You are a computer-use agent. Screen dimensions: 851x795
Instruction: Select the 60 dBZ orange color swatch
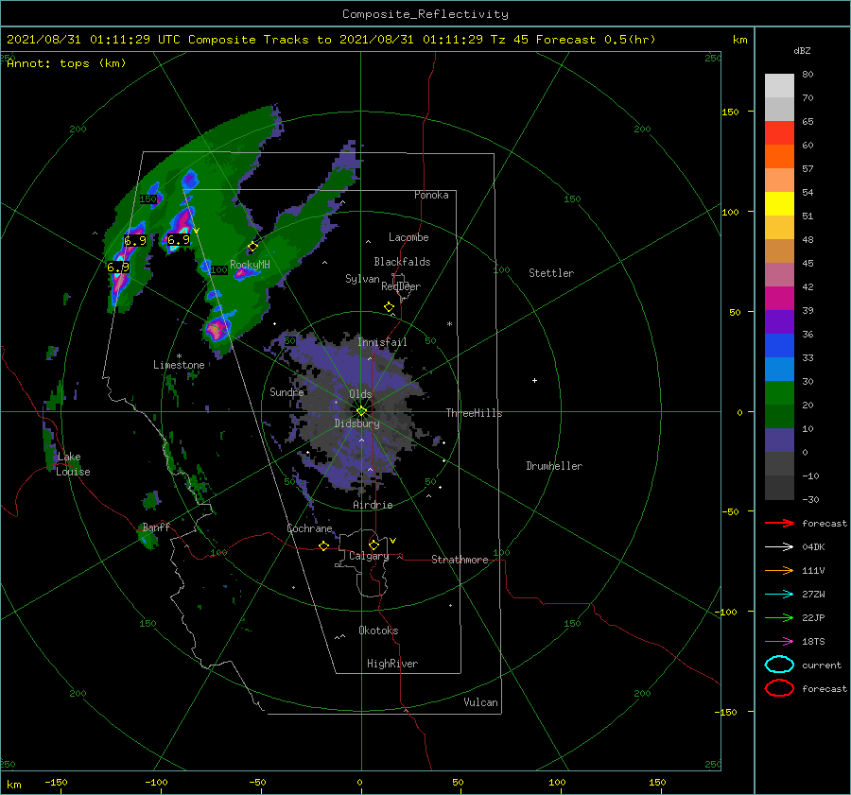click(779, 156)
